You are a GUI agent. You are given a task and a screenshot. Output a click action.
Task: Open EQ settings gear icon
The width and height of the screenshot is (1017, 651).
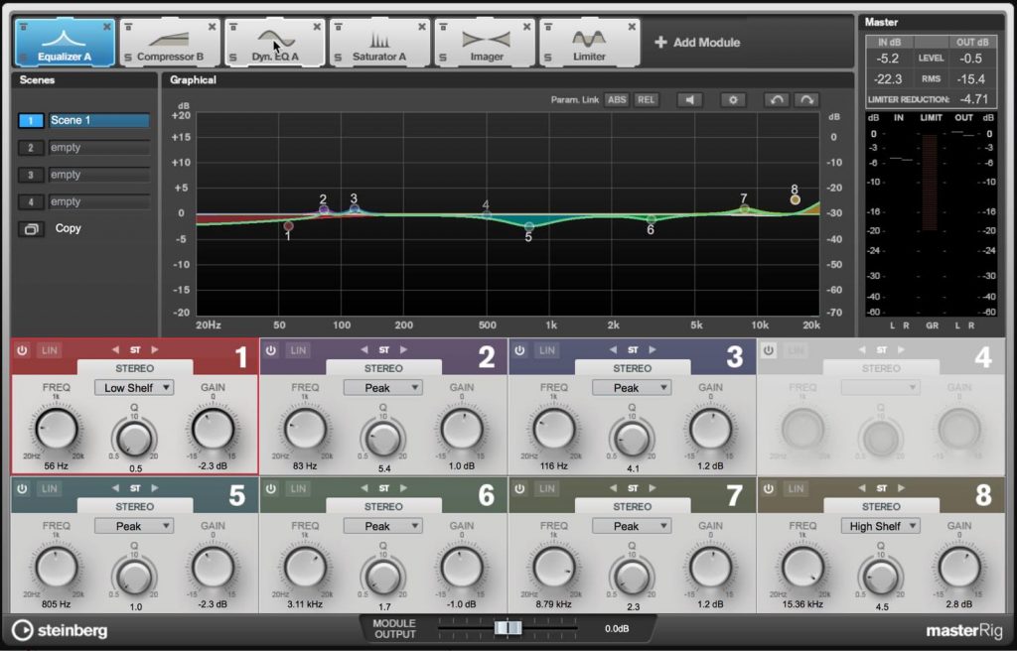click(733, 100)
